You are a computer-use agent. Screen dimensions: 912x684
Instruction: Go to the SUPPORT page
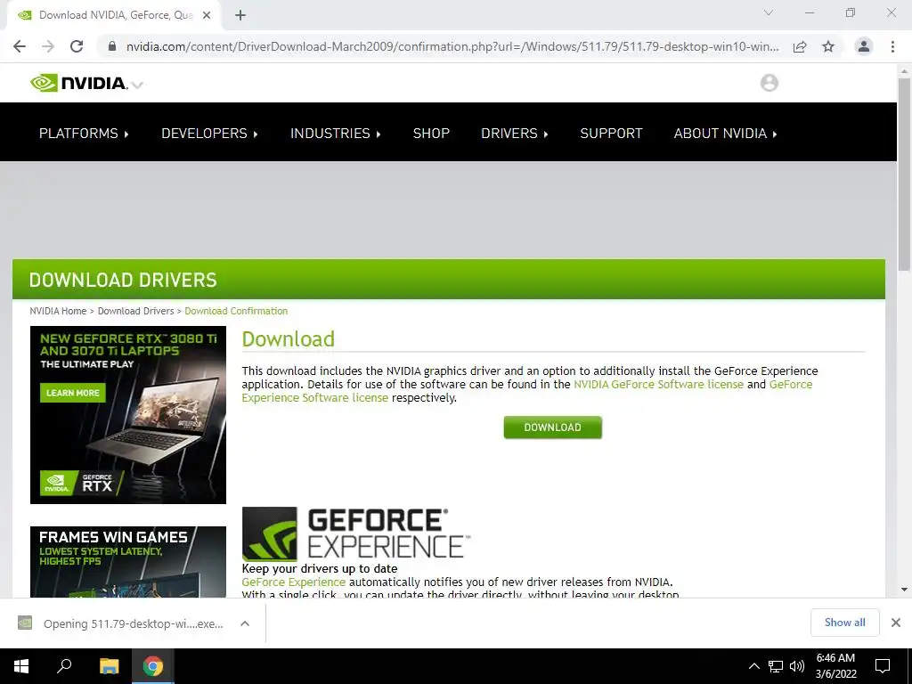point(611,134)
